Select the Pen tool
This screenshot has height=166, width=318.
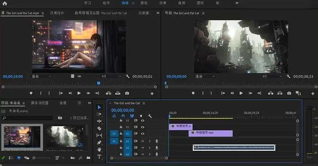coord(99,143)
